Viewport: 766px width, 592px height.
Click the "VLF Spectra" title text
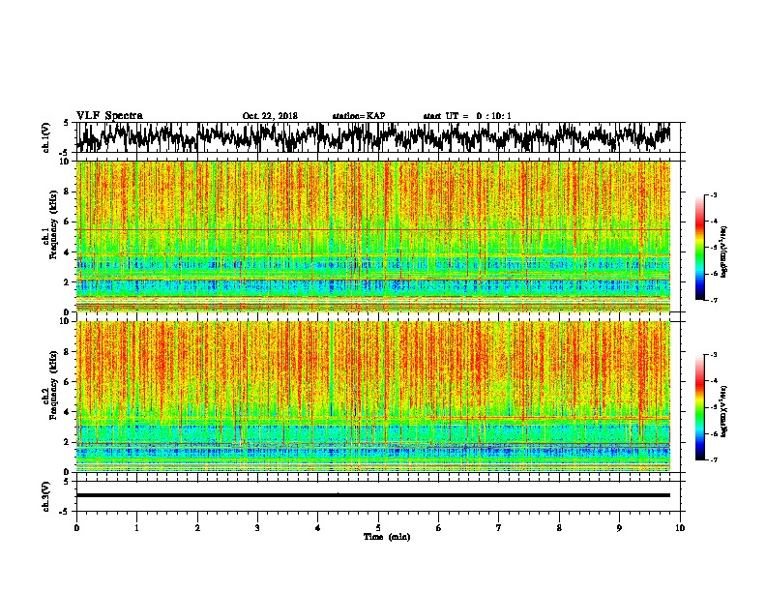pyautogui.click(x=109, y=116)
